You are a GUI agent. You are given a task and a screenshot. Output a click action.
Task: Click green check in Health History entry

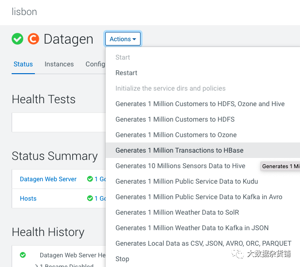pos(23,255)
